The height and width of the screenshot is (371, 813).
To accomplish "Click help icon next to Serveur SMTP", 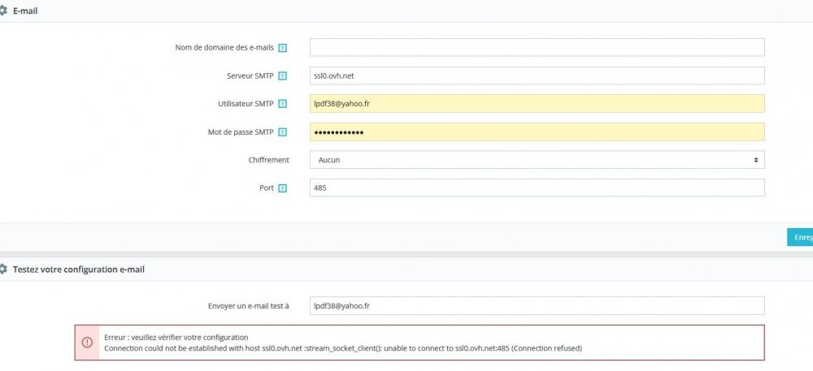I will [x=283, y=75].
